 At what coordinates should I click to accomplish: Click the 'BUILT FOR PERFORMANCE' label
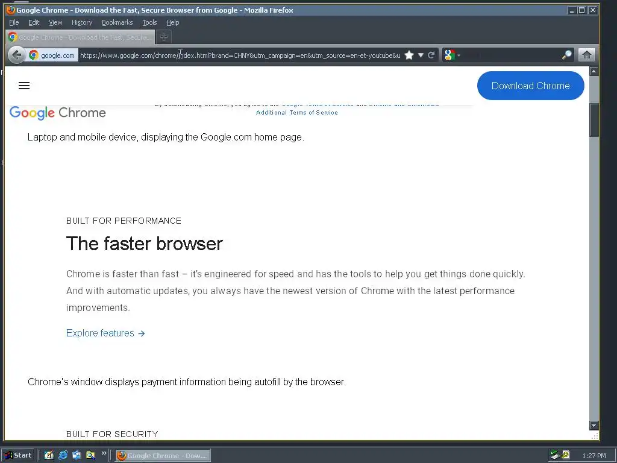(x=124, y=221)
